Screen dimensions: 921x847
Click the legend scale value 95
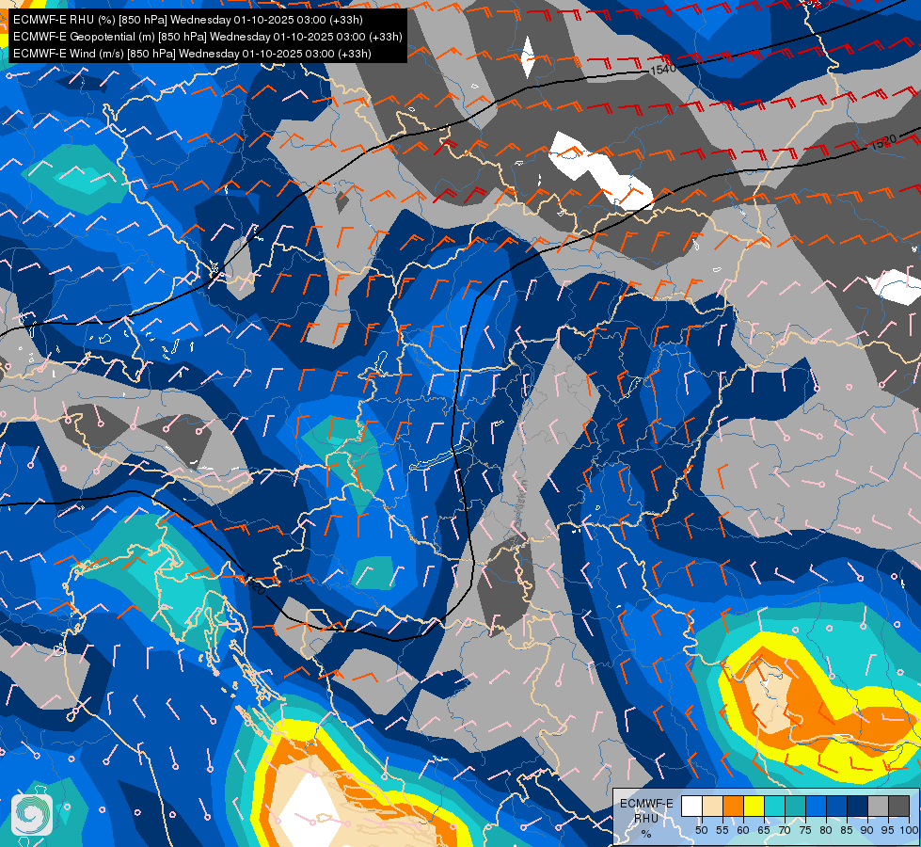point(887,830)
